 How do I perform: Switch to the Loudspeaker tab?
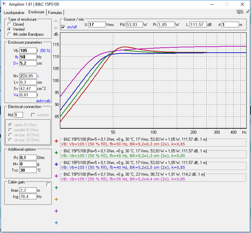point(14,13)
